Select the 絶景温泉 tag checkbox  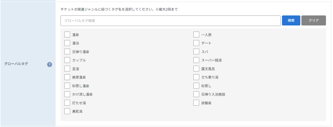point(67,77)
